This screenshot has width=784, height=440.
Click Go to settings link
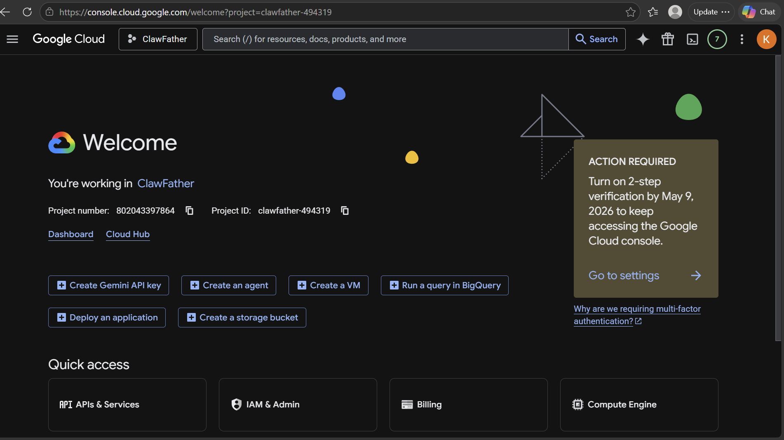pos(624,275)
